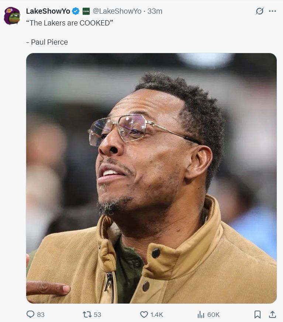This screenshot has height=322, width=283.
Task: Open the three-dot More options menu
Action: point(273,11)
